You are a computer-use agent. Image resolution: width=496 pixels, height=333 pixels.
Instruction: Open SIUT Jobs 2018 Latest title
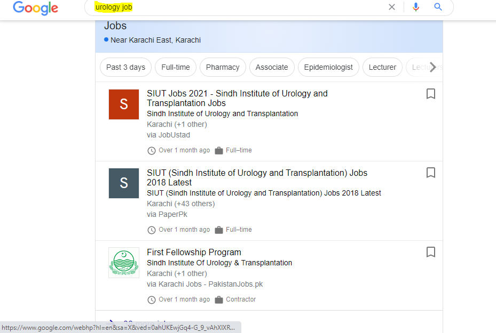(x=257, y=177)
